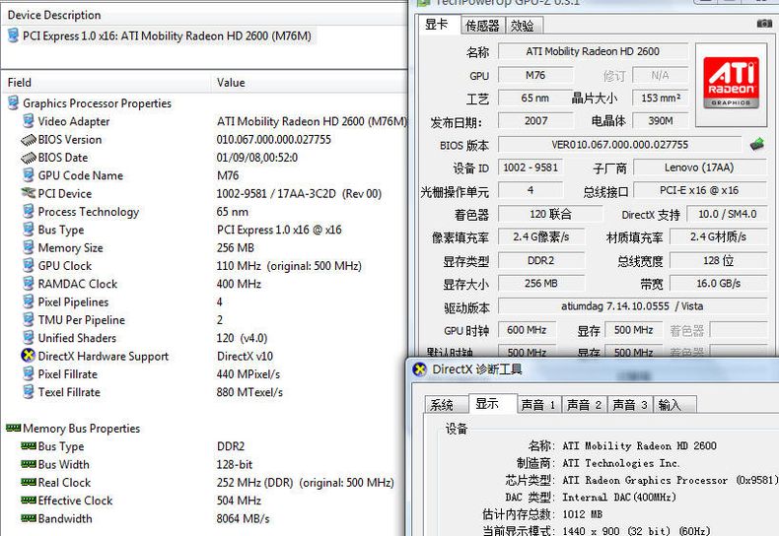
Task: Click the 'ATI Technologies Inc.' manufacturer text
Action: tap(620, 463)
